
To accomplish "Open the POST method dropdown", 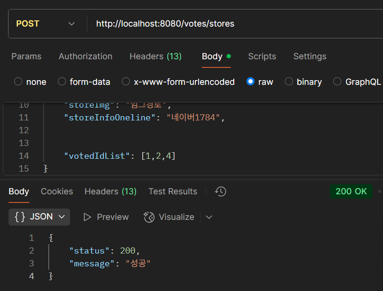I will pos(46,24).
